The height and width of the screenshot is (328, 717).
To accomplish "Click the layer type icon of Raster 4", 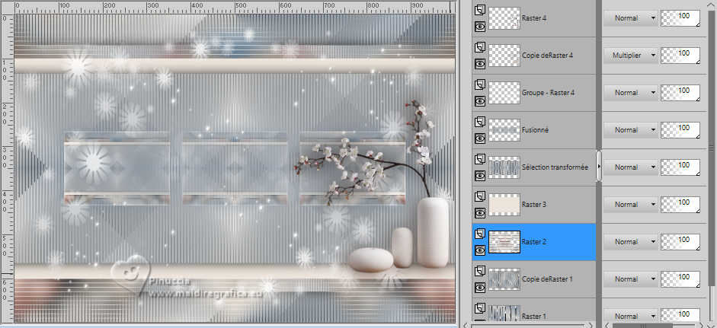I will pyautogui.click(x=480, y=10).
